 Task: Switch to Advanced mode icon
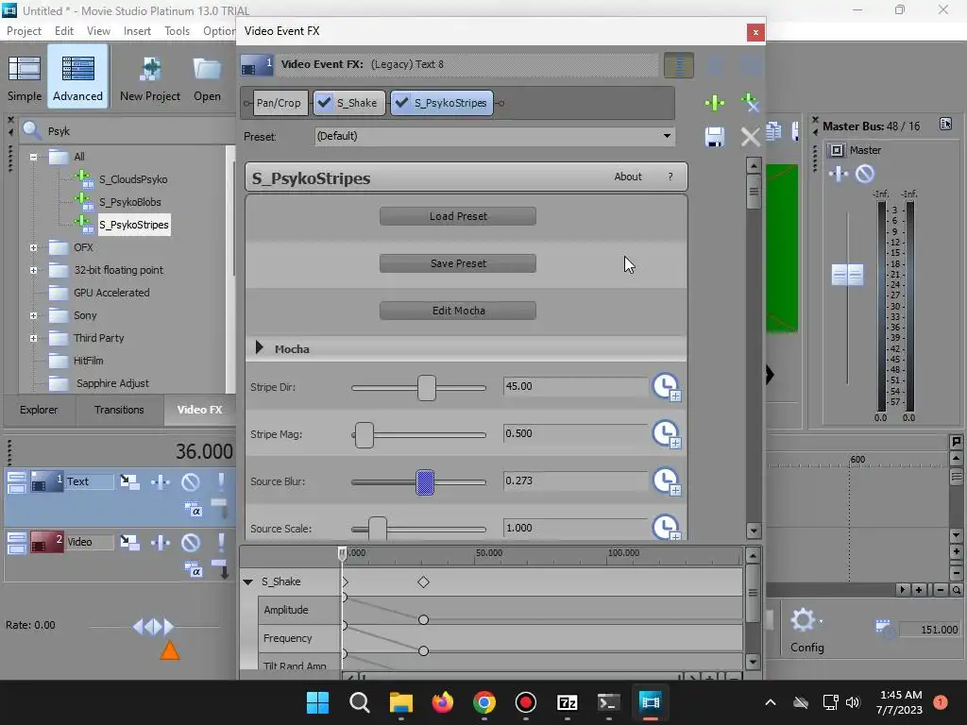pos(77,69)
